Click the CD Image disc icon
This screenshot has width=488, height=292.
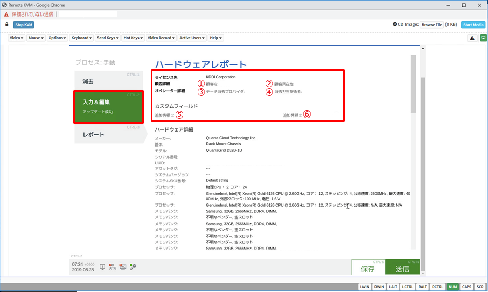tap(395, 24)
